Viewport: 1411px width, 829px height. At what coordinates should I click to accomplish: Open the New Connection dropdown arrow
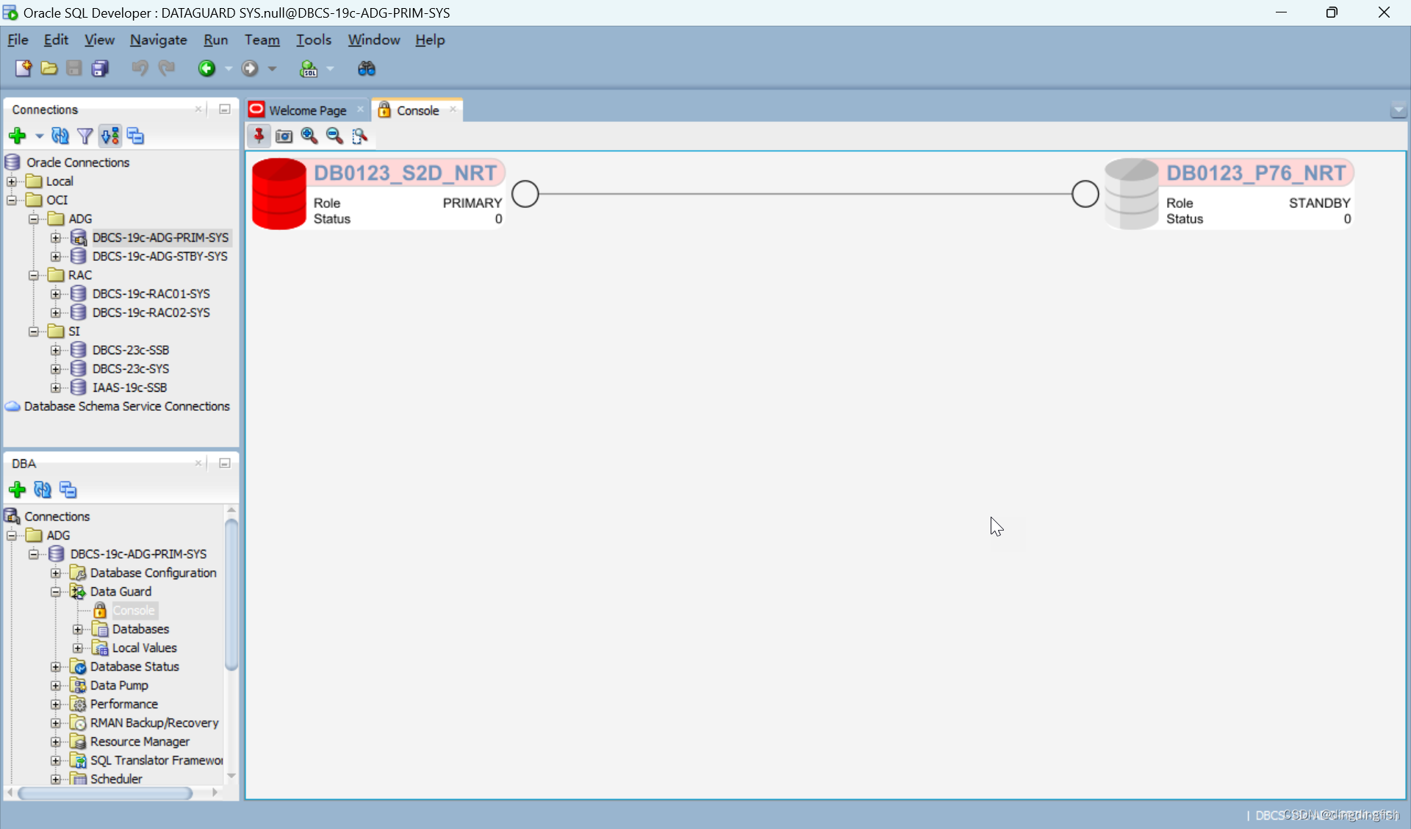(39, 136)
